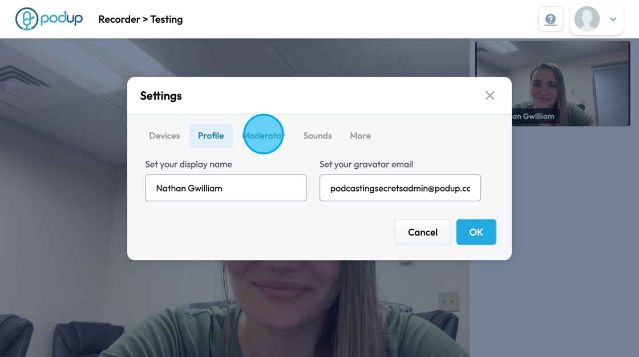Viewport: 639px width, 357px height.
Task: Open the Moderator tab
Action: coord(263,136)
